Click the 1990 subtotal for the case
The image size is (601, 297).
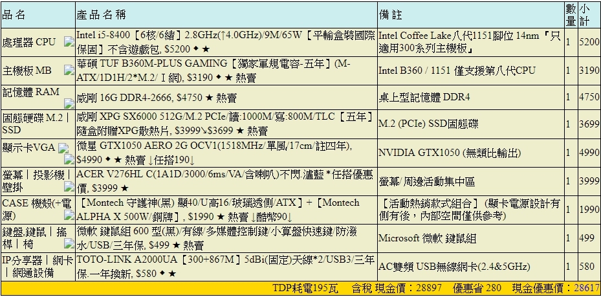(x=589, y=209)
